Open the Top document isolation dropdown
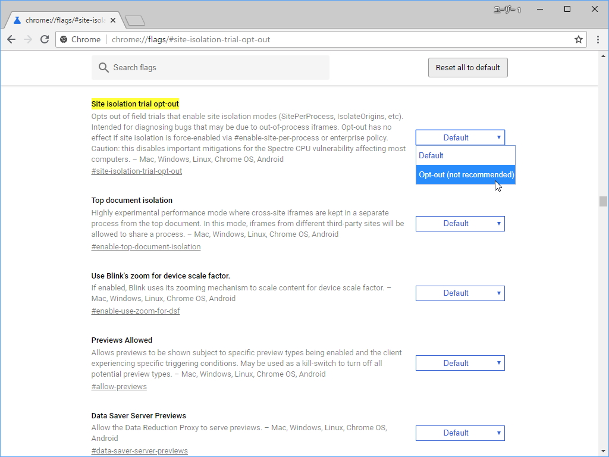 click(460, 223)
